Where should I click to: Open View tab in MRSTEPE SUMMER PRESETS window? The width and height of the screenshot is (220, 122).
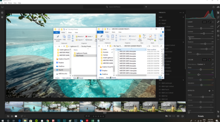(x=120, y=32)
